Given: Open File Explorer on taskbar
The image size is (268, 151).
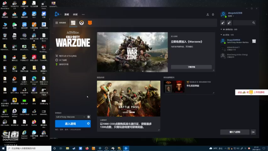Looking at the screenshot, I should (x=68, y=148).
